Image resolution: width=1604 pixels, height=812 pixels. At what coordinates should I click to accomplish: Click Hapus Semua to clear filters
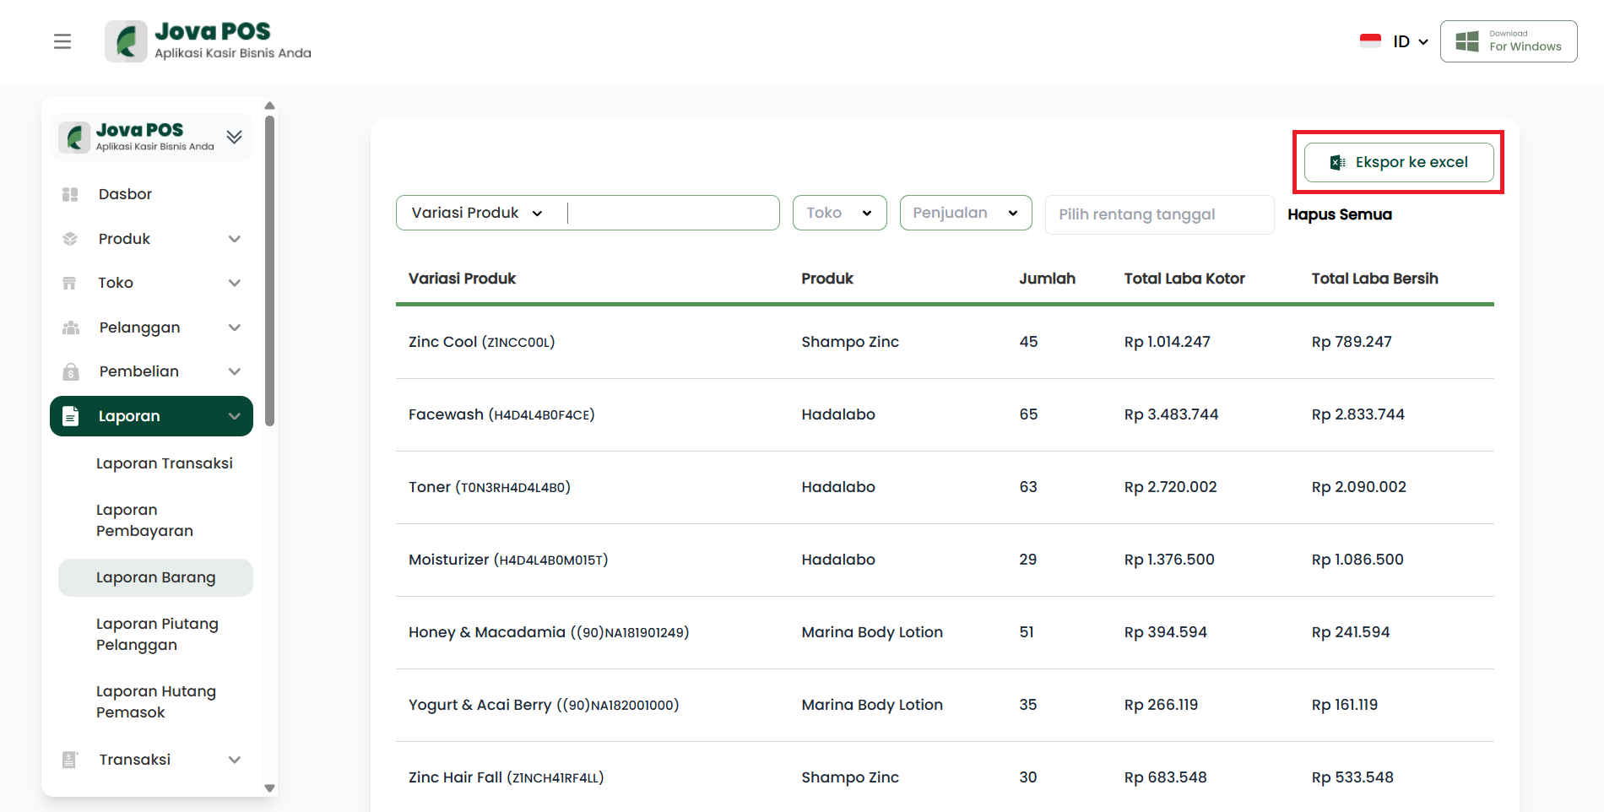tap(1339, 214)
